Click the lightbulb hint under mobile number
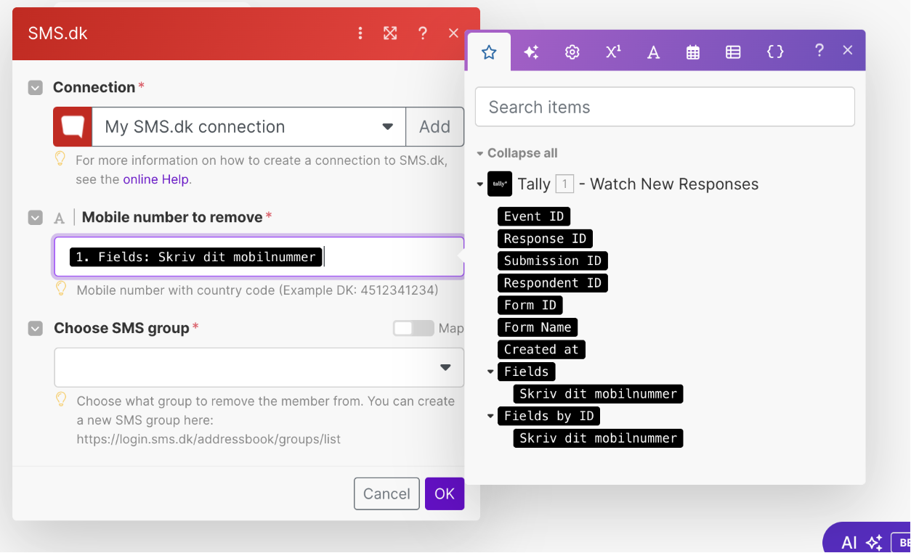This screenshot has width=911, height=553. coord(61,289)
